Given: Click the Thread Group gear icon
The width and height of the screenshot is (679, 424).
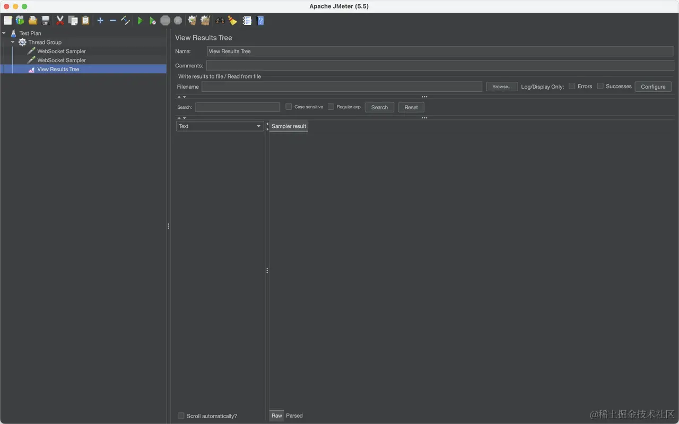Looking at the screenshot, I should (22, 42).
